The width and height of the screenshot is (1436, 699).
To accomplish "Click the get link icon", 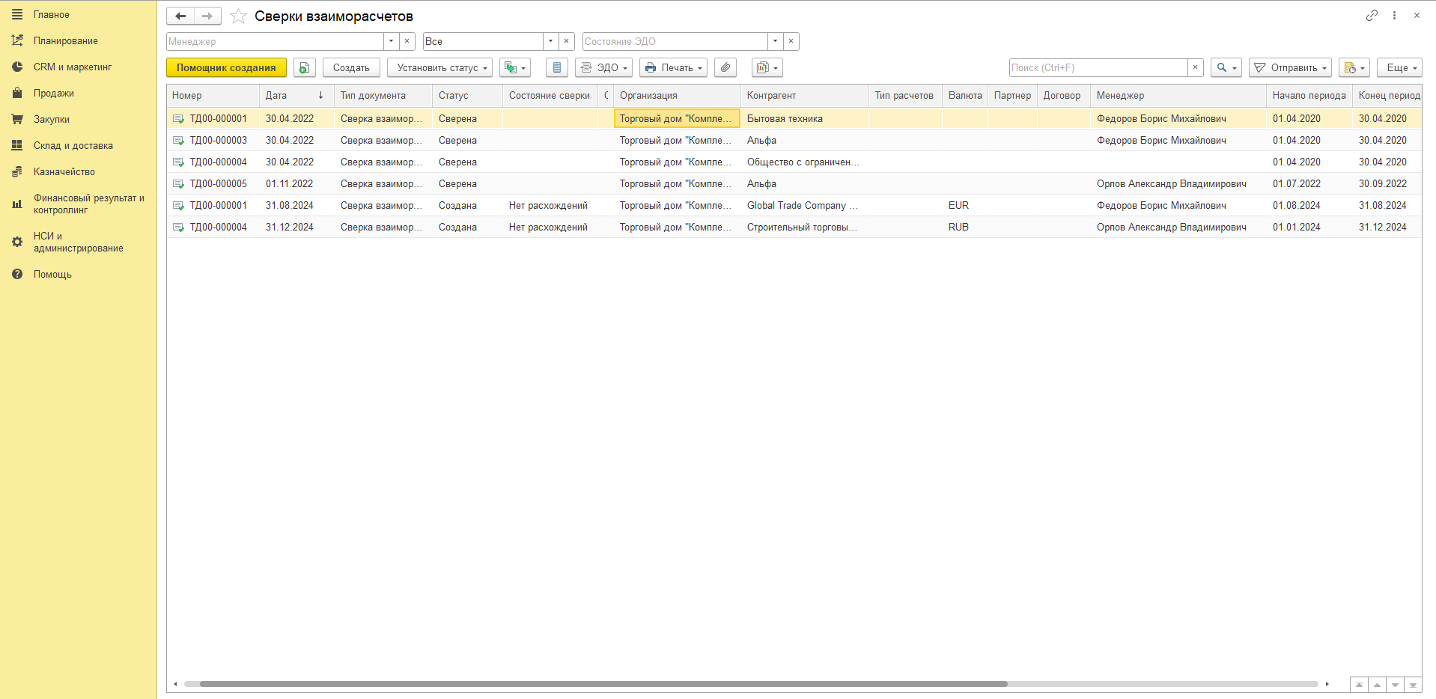I will (1372, 15).
